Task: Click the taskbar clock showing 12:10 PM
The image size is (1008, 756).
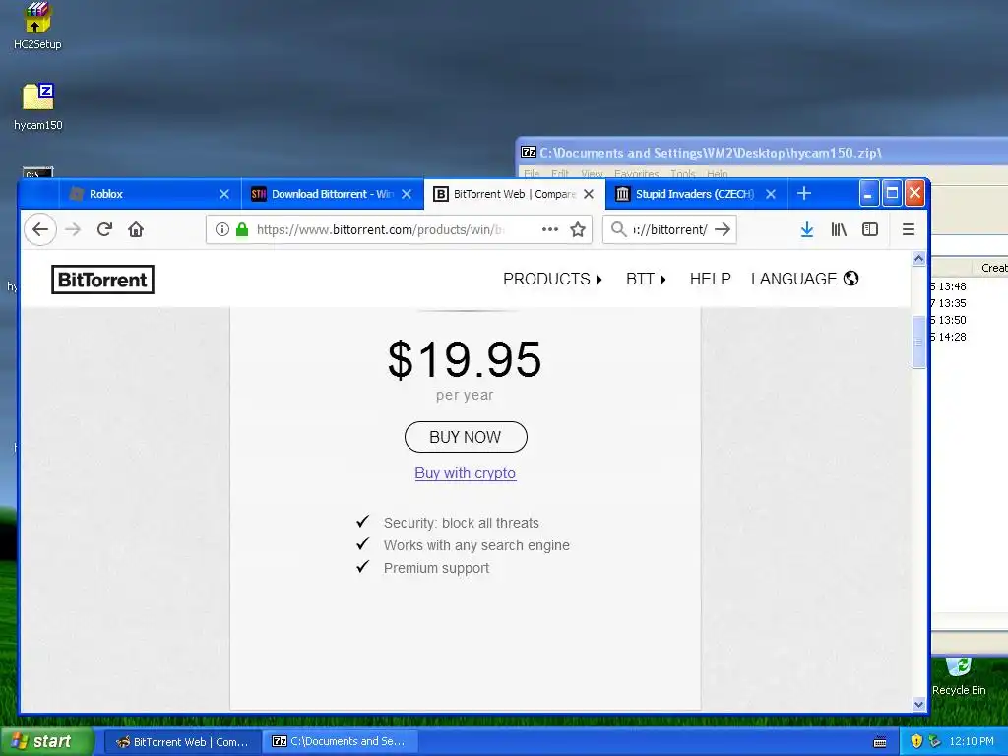Action: point(971,741)
